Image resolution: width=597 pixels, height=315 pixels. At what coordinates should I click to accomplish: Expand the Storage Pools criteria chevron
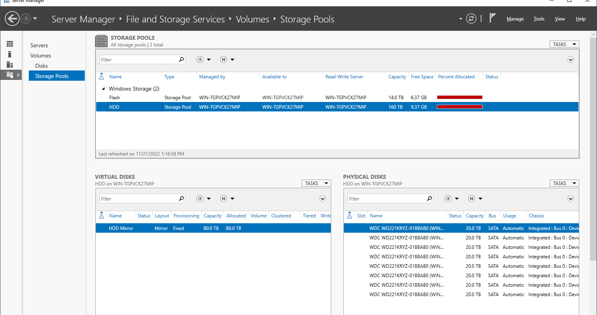click(x=571, y=59)
